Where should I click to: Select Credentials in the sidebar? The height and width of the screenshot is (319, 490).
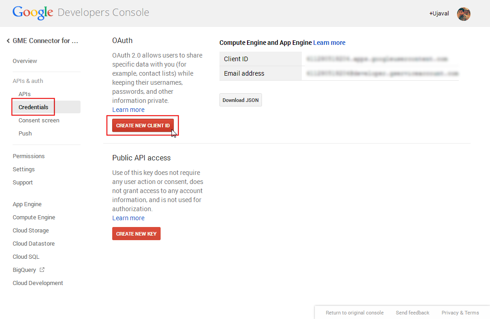pos(33,107)
